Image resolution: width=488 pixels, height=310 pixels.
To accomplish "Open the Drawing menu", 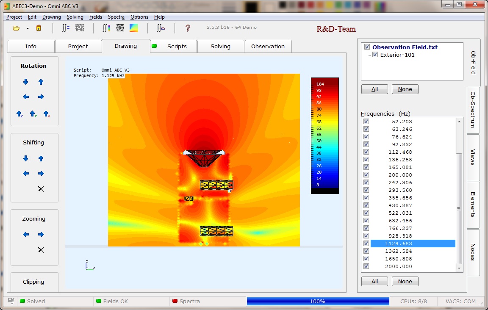I will pos(51,17).
